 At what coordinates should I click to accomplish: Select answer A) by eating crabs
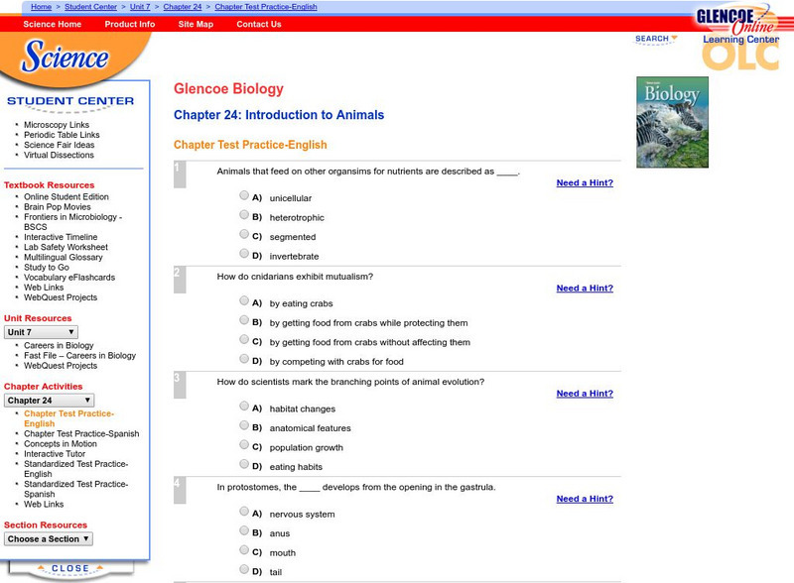click(243, 301)
